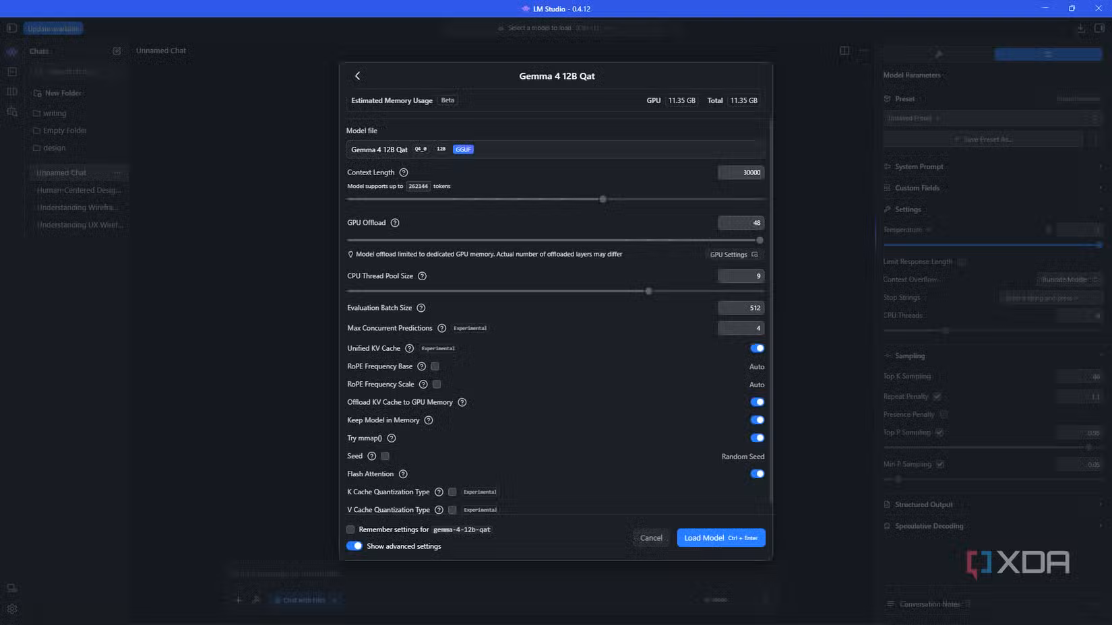The image size is (1112, 625).
Task: Enable the Seed checkbox
Action: [x=385, y=456]
